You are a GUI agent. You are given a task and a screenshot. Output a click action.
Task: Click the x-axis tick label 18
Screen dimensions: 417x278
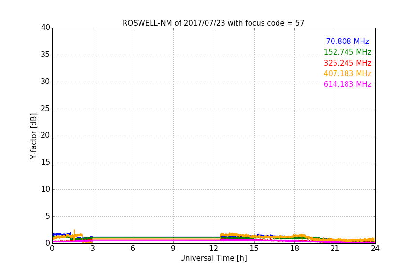click(x=295, y=249)
